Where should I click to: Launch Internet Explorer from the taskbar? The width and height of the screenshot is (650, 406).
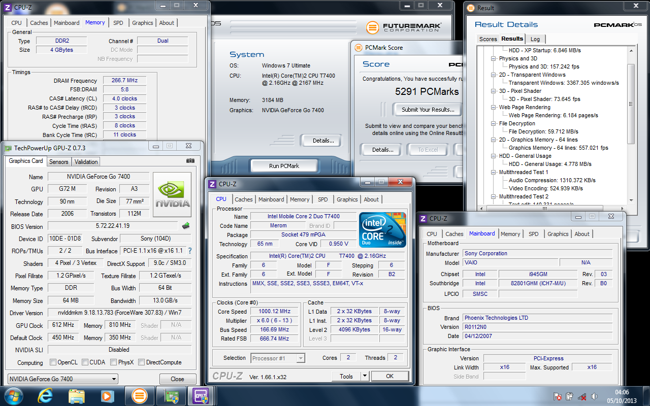(46, 396)
